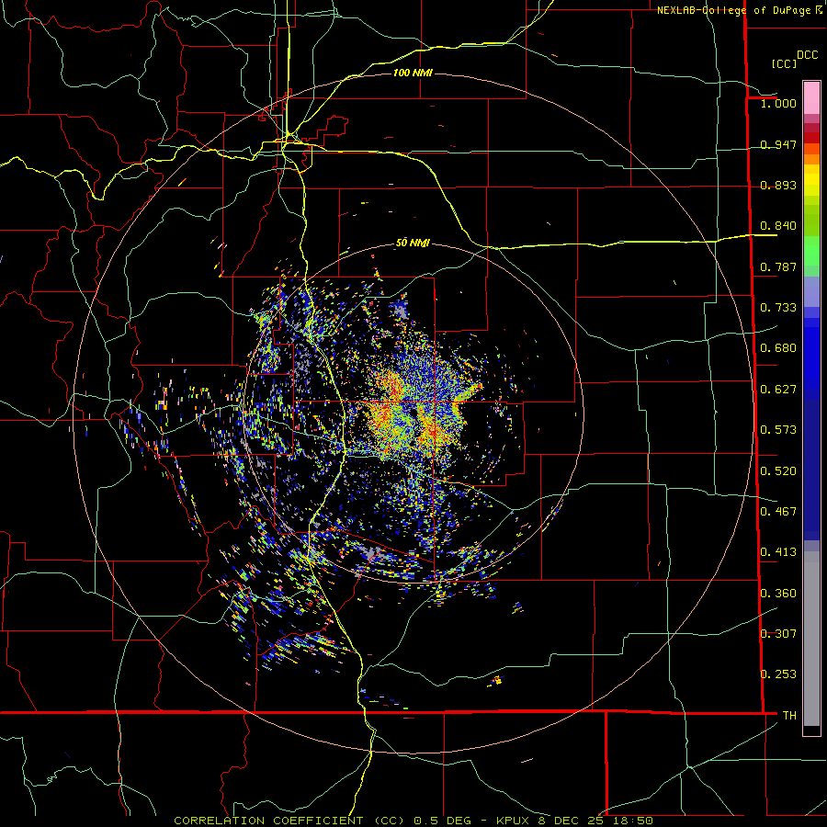Click the Correlation Coefficient KPUX caption at the bottom
Screen dimensions: 827x827
pyautogui.click(x=413, y=821)
